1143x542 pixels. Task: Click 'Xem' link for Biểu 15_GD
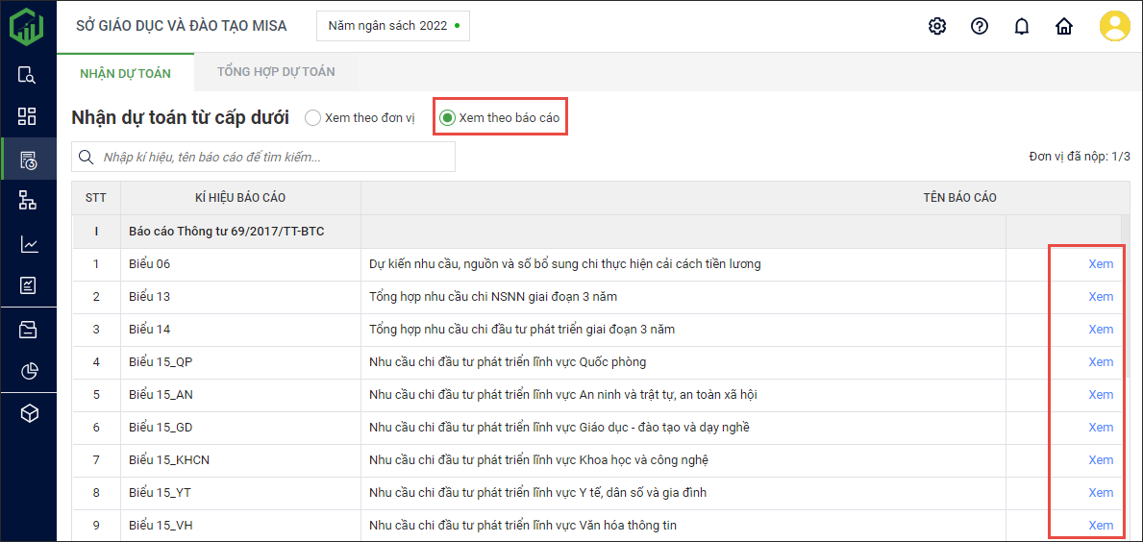(1101, 428)
